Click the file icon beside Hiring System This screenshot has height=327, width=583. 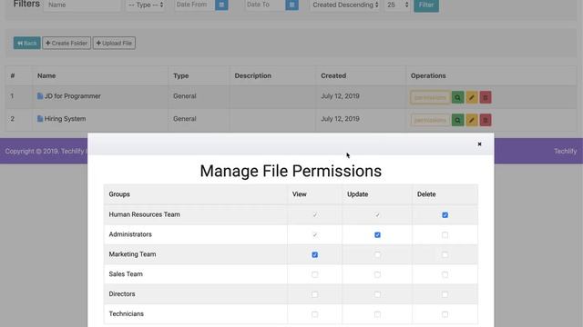click(40, 119)
